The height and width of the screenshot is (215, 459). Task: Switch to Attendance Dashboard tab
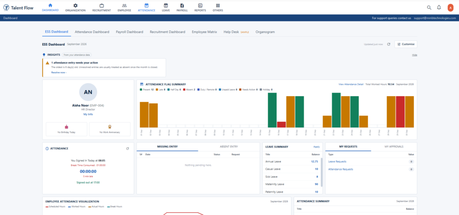tap(92, 32)
